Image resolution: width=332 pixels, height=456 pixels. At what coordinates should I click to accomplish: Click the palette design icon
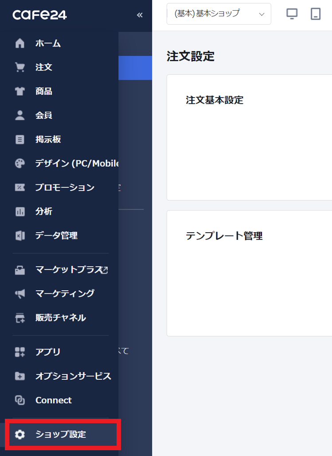(20, 163)
